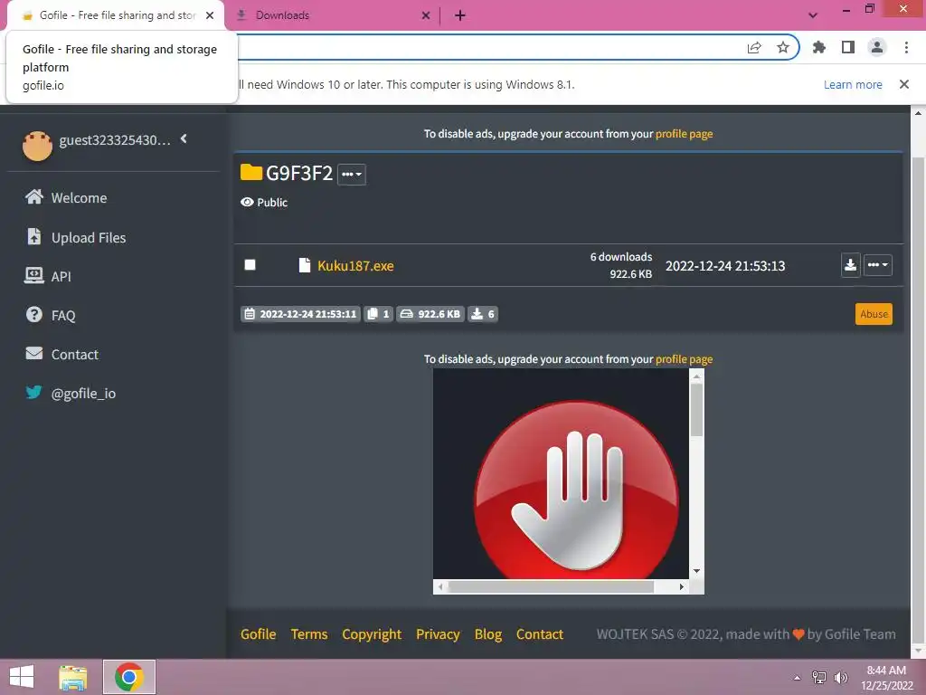Image resolution: width=926 pixels, height=695 pixels.
Task: Download Kuku187.exe using the download icon
Action: (x=850, y=265)
